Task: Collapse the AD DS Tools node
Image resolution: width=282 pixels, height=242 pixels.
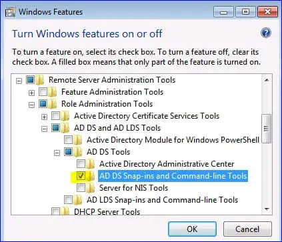Action: coord(57,153)
